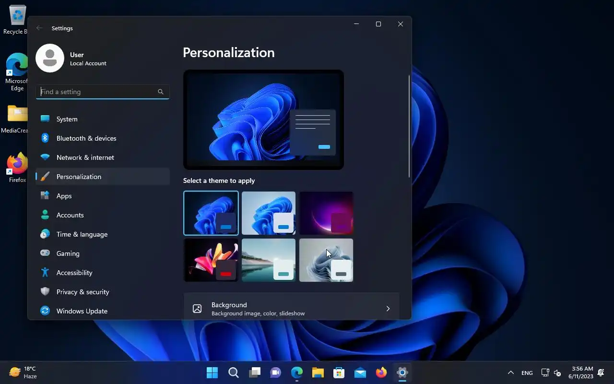This screenshot has width=614, height=384.
Task: Apply the lake Sunrise theme
Action: [x=269, y=260]
